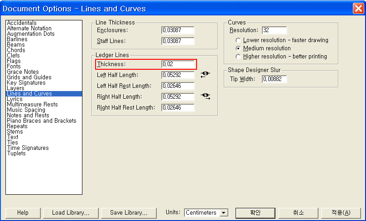The width and height of the screenshot is (366, 221).
Task: Cancel the dialog with 취소 button
Action: [x=298, y=213]
